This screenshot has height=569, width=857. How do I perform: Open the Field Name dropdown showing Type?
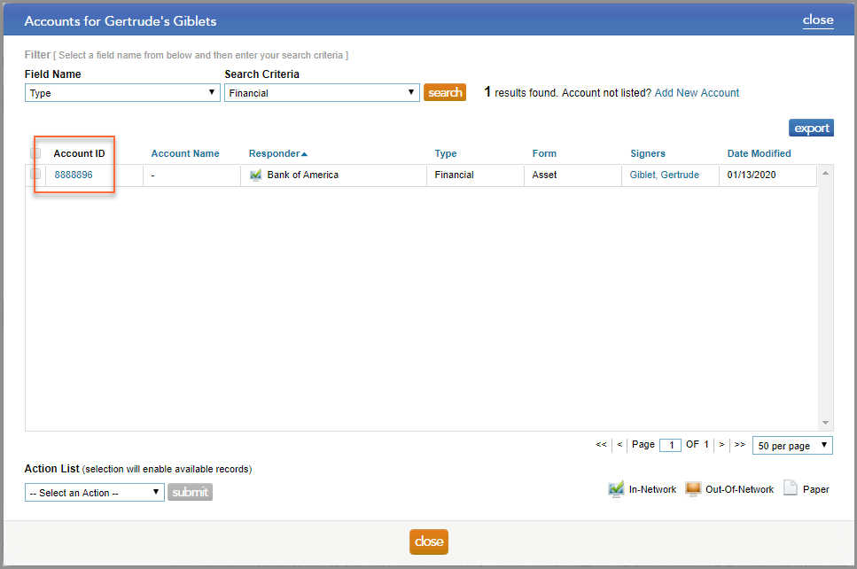(121, 91)
